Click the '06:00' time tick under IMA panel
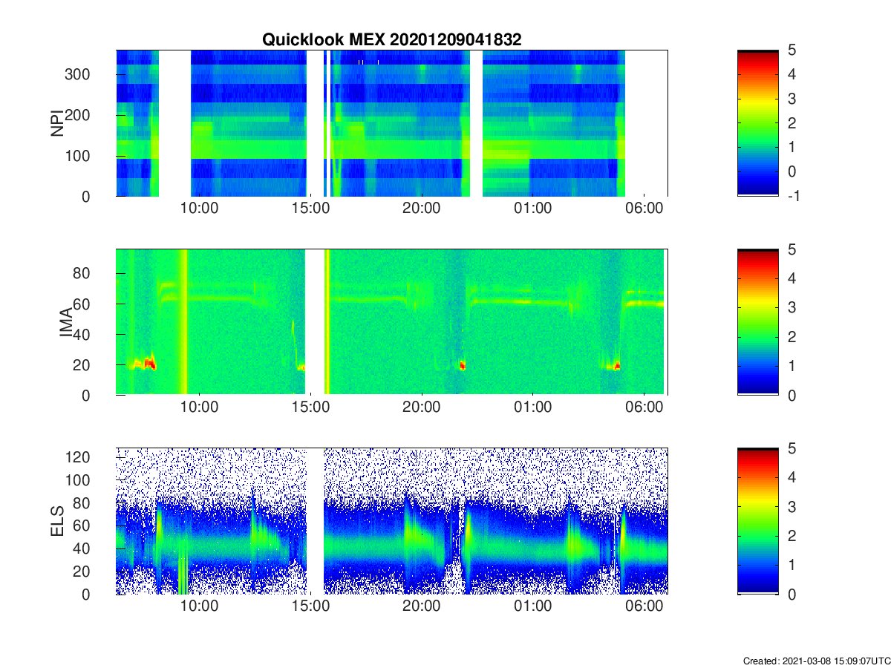 click(x=644, y=407)
